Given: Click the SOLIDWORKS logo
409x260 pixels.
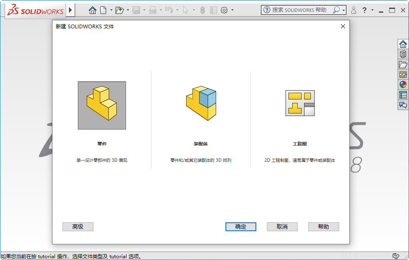Looking at the screenshot, I should pos(36,10).
